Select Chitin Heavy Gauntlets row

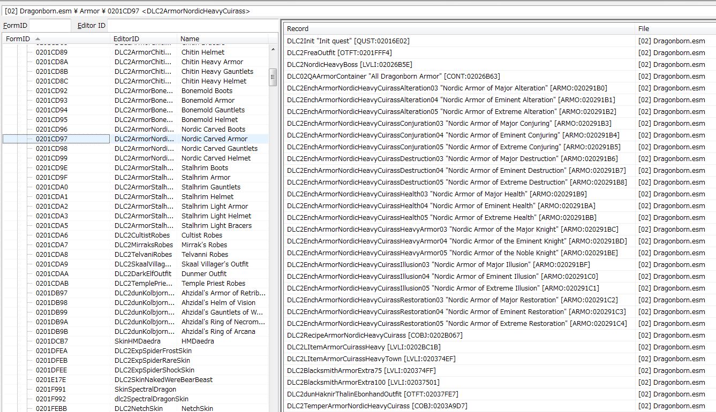(135, 72)
